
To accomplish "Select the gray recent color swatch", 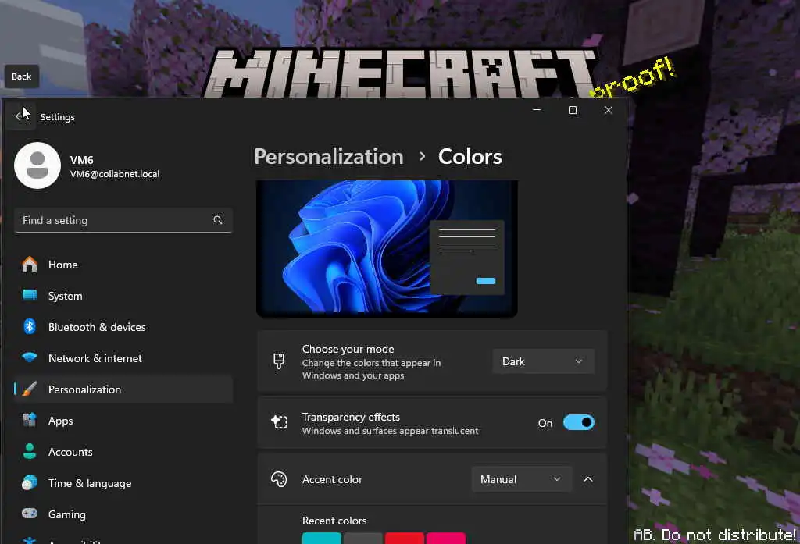I will click(362, 538).
